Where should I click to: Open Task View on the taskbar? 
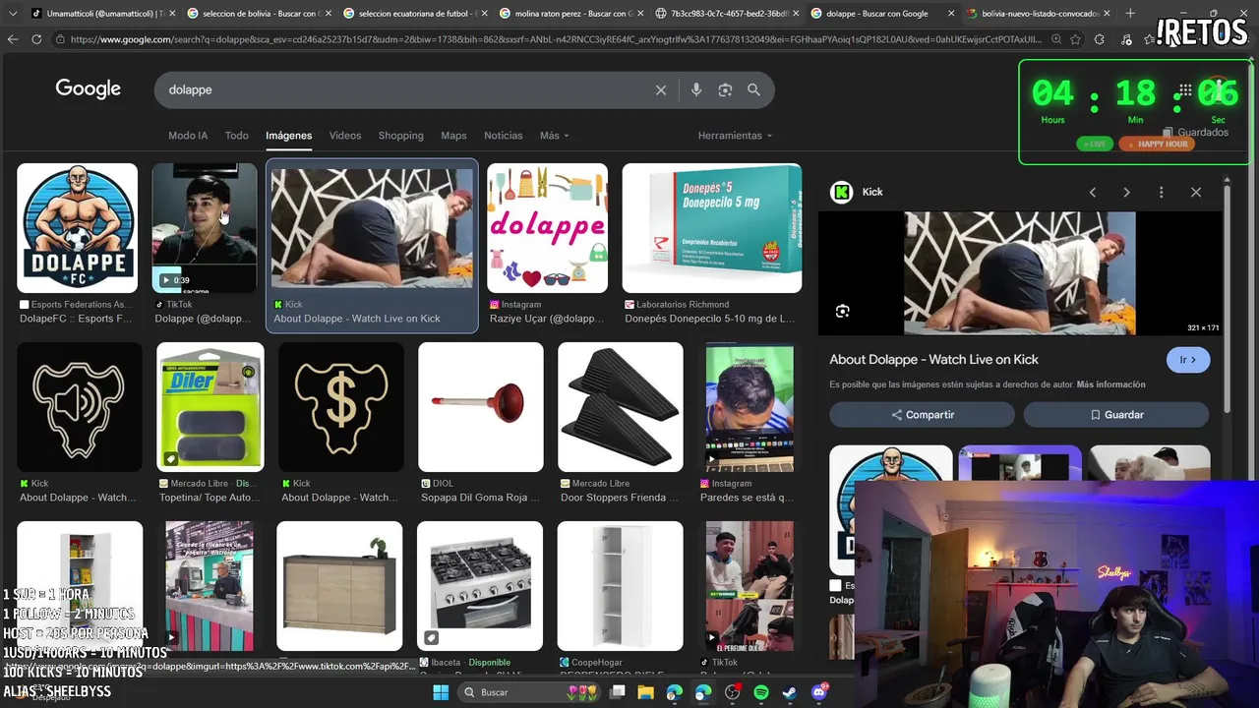point(618,692)
